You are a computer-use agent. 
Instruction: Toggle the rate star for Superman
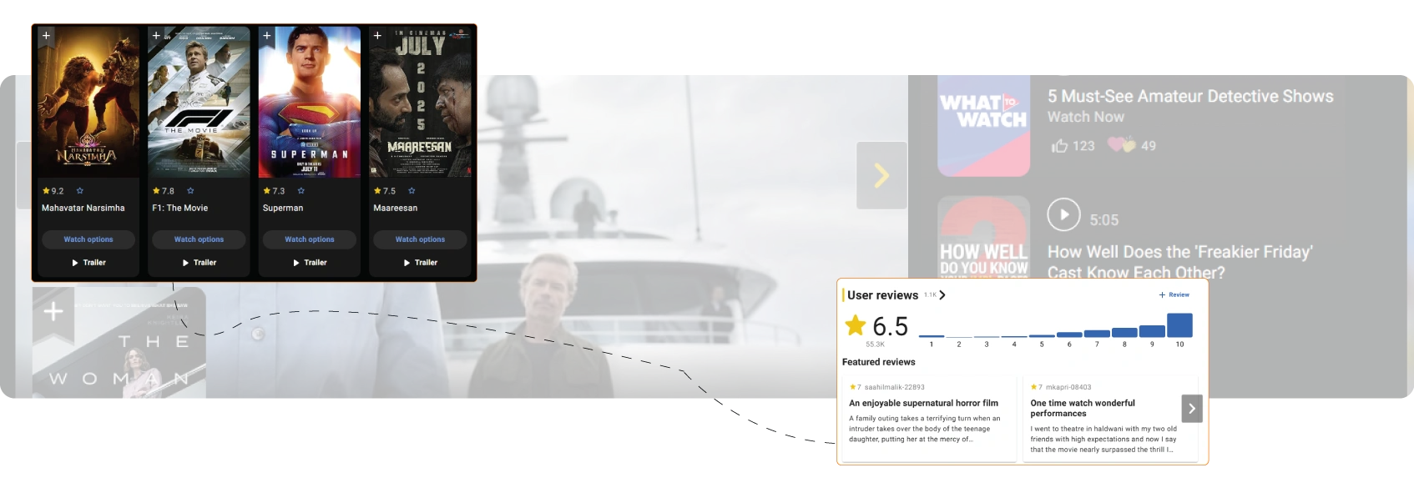click(x=301, y=191)
